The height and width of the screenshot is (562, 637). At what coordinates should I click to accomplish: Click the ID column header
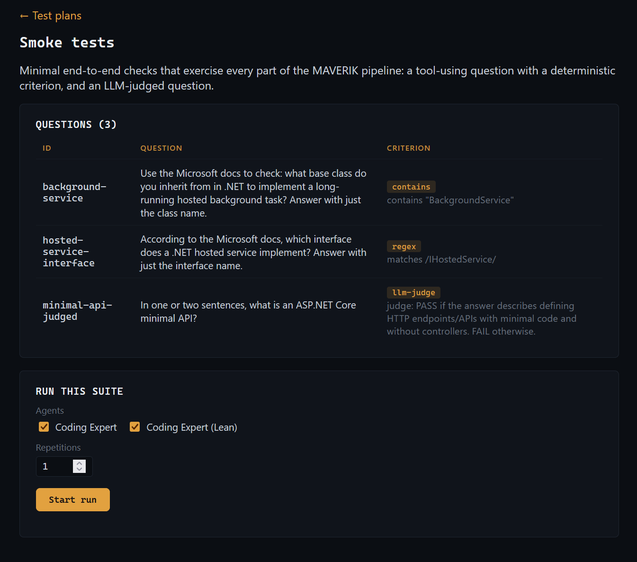[x=47, y=148]
